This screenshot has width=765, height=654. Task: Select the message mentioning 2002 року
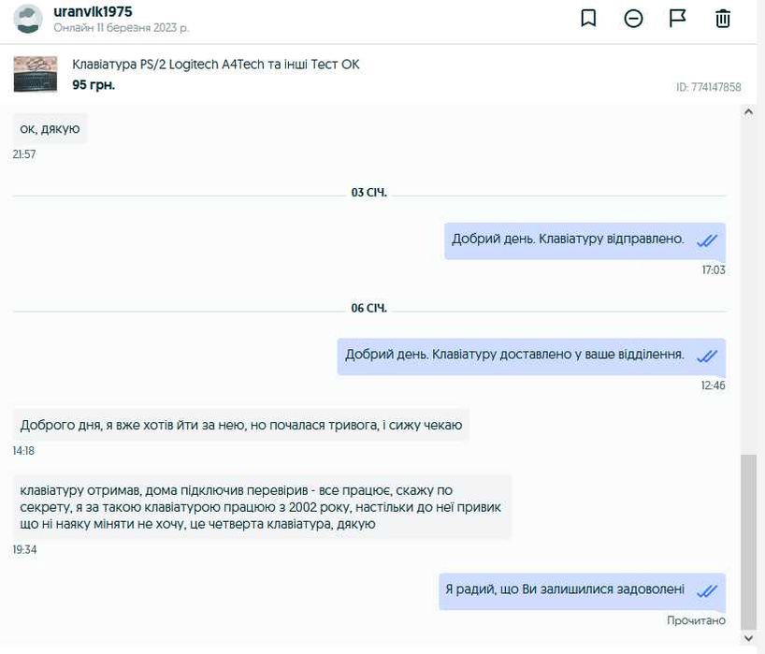coord(261,507)
